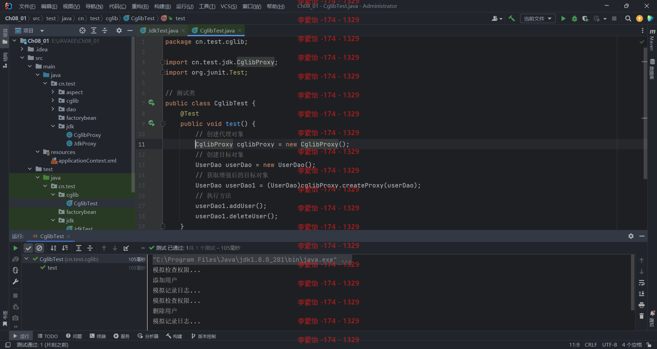
Task: Collapse CglibTest node in test results
Action: pos(26,259)
